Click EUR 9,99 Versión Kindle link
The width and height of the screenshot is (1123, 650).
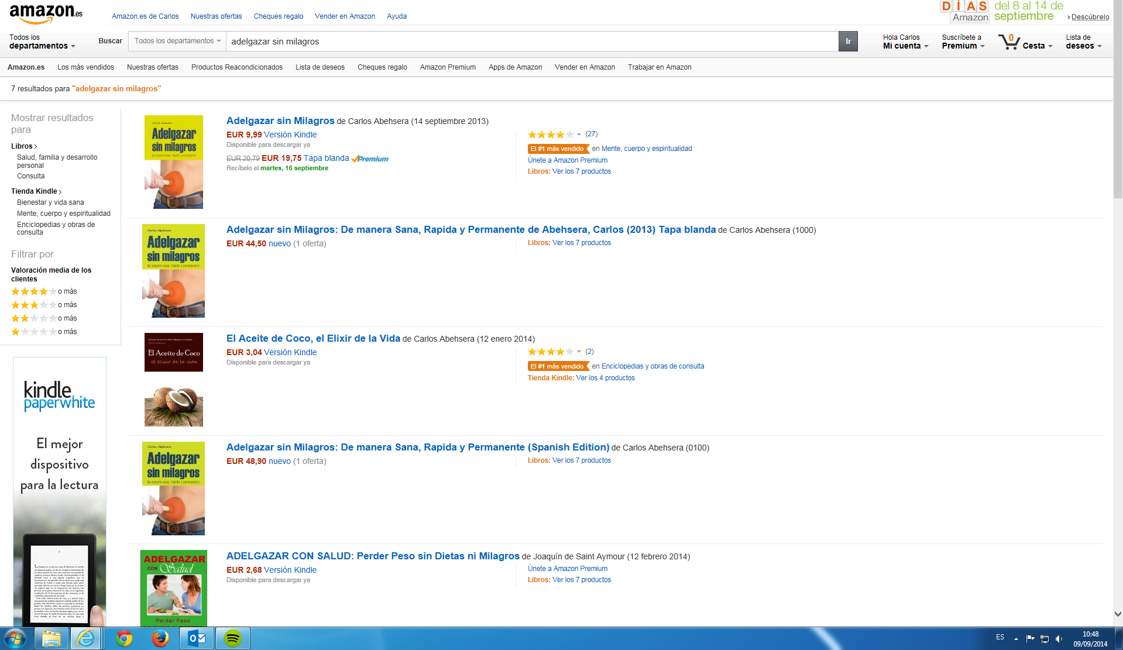(272, 135)
